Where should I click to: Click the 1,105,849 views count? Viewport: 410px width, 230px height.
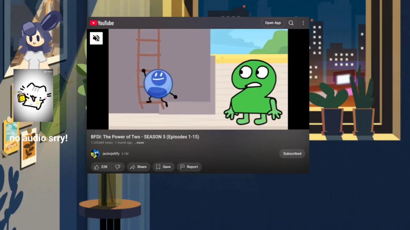(x=102, y=143)
